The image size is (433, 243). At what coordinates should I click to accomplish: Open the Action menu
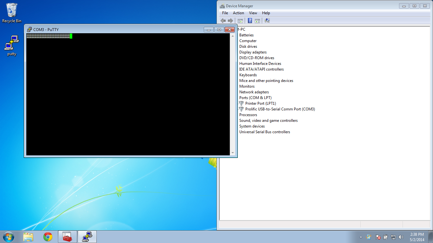(x=238, y=13)
